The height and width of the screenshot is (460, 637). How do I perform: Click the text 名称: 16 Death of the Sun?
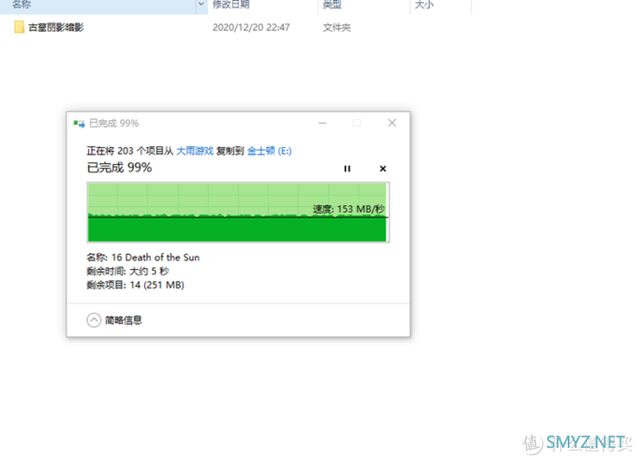143,258
